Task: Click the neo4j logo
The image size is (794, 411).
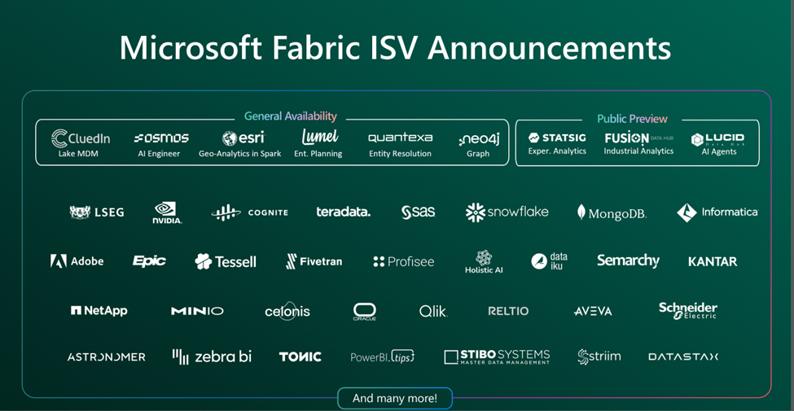Action: (x=479, y=139)
